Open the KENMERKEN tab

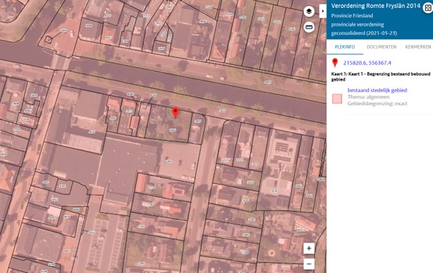point(418,47)
